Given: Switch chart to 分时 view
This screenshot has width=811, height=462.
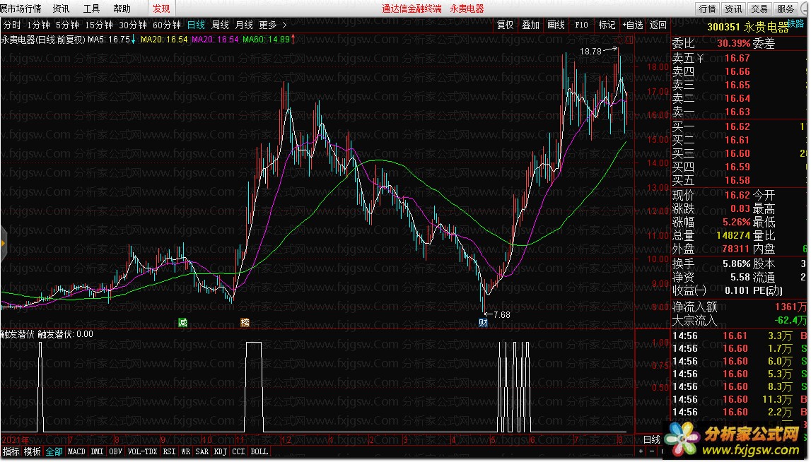Looking at the screenshot, I should pos(12,25).
